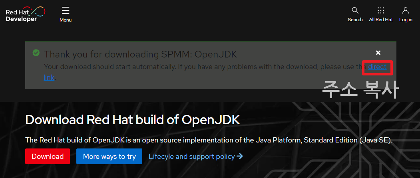
Task: Click the "Thank you for downloading SPMM: OpenJDK" heading
Action: point(140,54)
